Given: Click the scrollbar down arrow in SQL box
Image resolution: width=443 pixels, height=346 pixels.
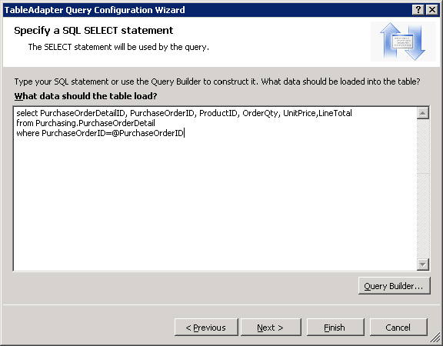Looking at the screenshot, I should pos(423,264).
